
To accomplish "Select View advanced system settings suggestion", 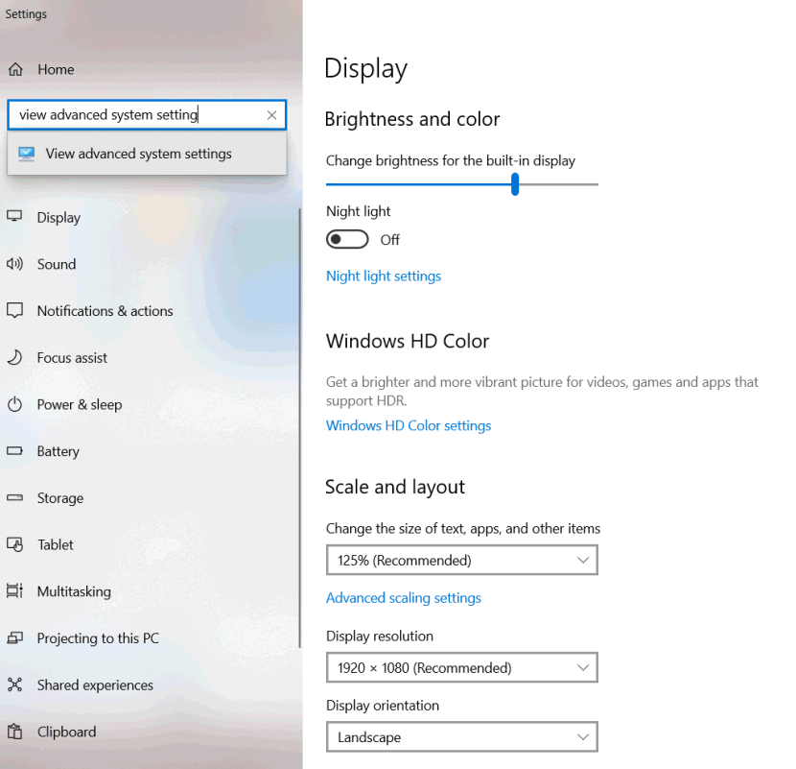I will (x=139, y=154).
